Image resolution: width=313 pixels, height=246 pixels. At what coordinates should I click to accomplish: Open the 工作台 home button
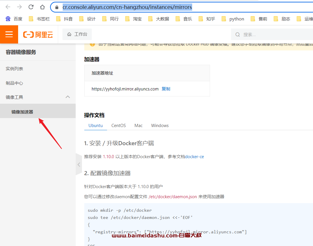pyautogui.click(x=77, y=34)
